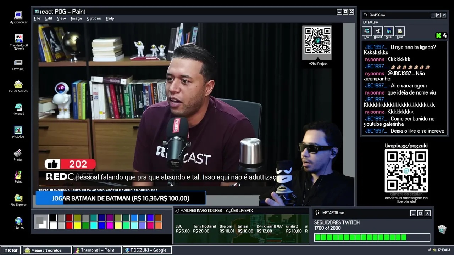Open the Help menu in Paint

[110, 18]
